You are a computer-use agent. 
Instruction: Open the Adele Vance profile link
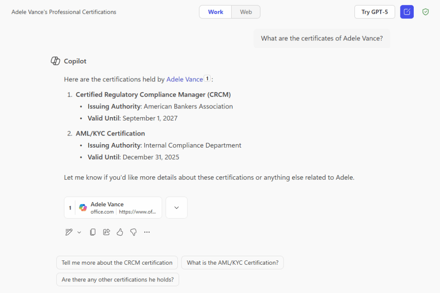pos(185,79)
